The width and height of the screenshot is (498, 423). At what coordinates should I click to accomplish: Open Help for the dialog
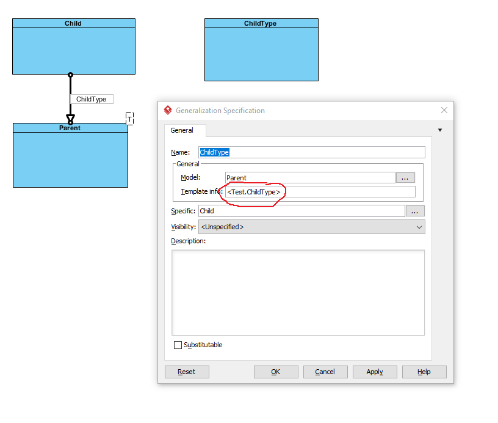point(424,372)
